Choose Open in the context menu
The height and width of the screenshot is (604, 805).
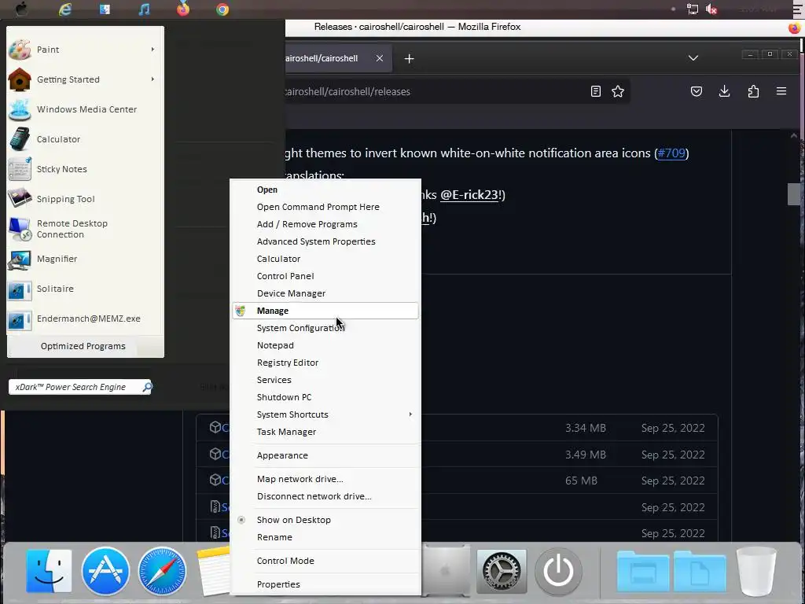[x=325, y=190]
